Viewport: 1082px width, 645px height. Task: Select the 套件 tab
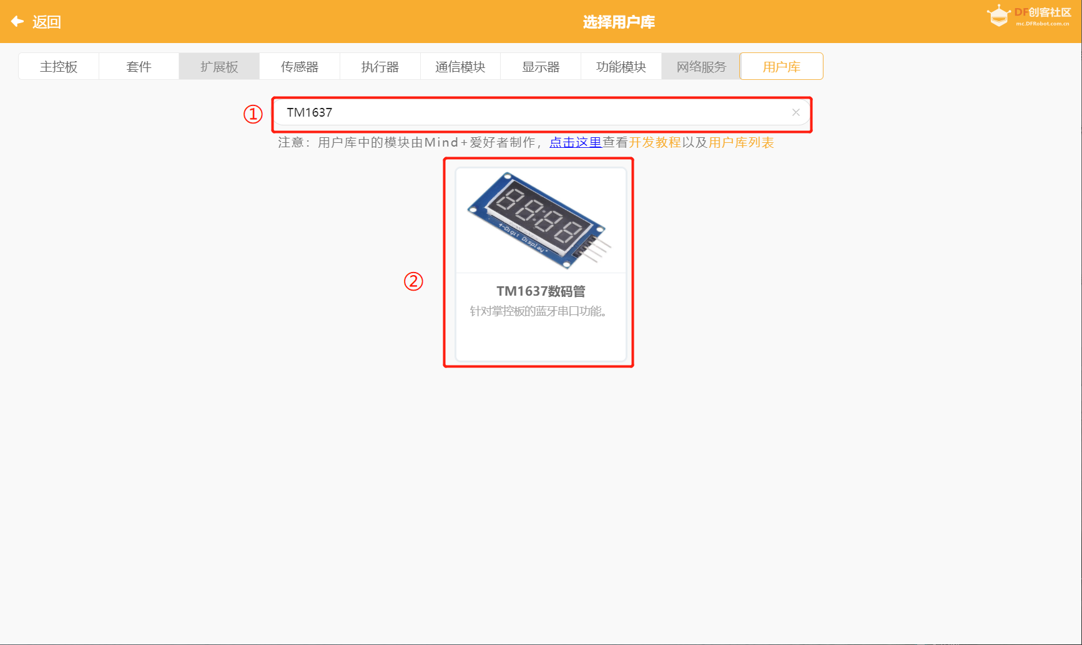tap(139, 67)
